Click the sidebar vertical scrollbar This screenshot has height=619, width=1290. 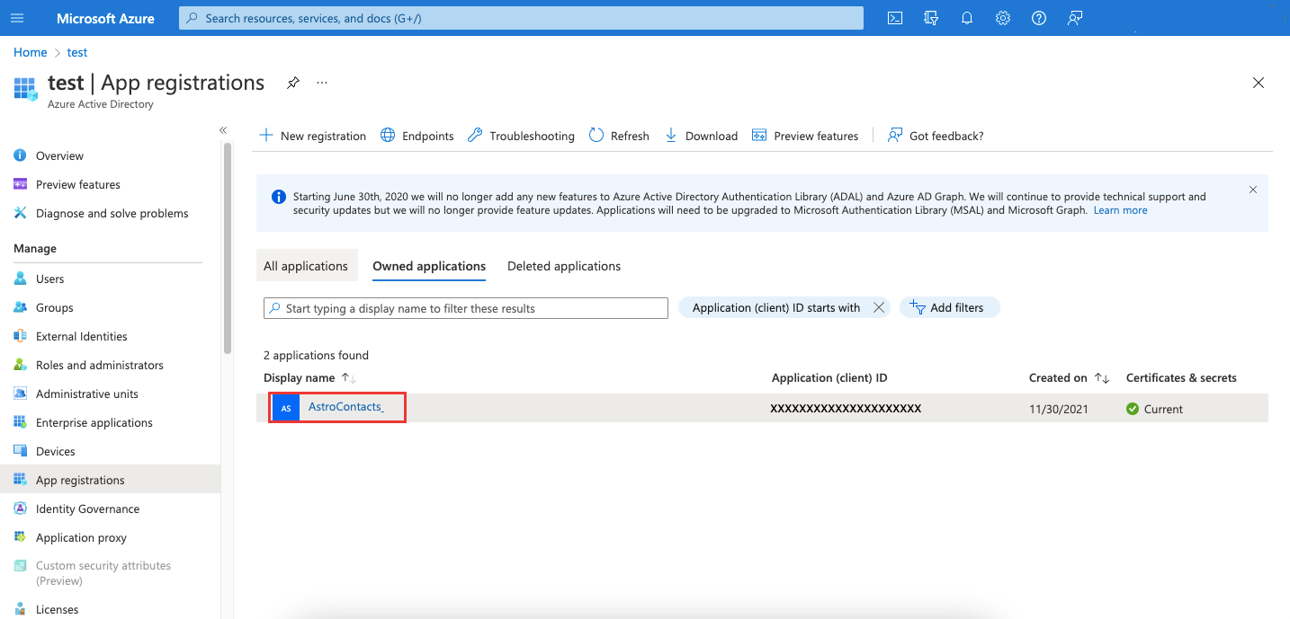pos(228,247)
